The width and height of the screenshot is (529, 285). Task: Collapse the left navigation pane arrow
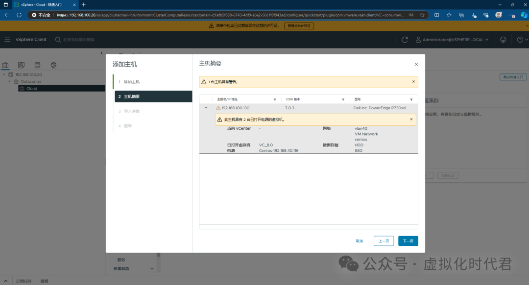click(101, 53)
